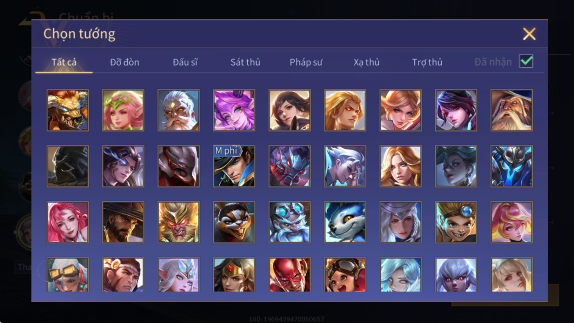Select the red Flash hero portrait
Screen dimensions: 574x323
coord(290,274)
